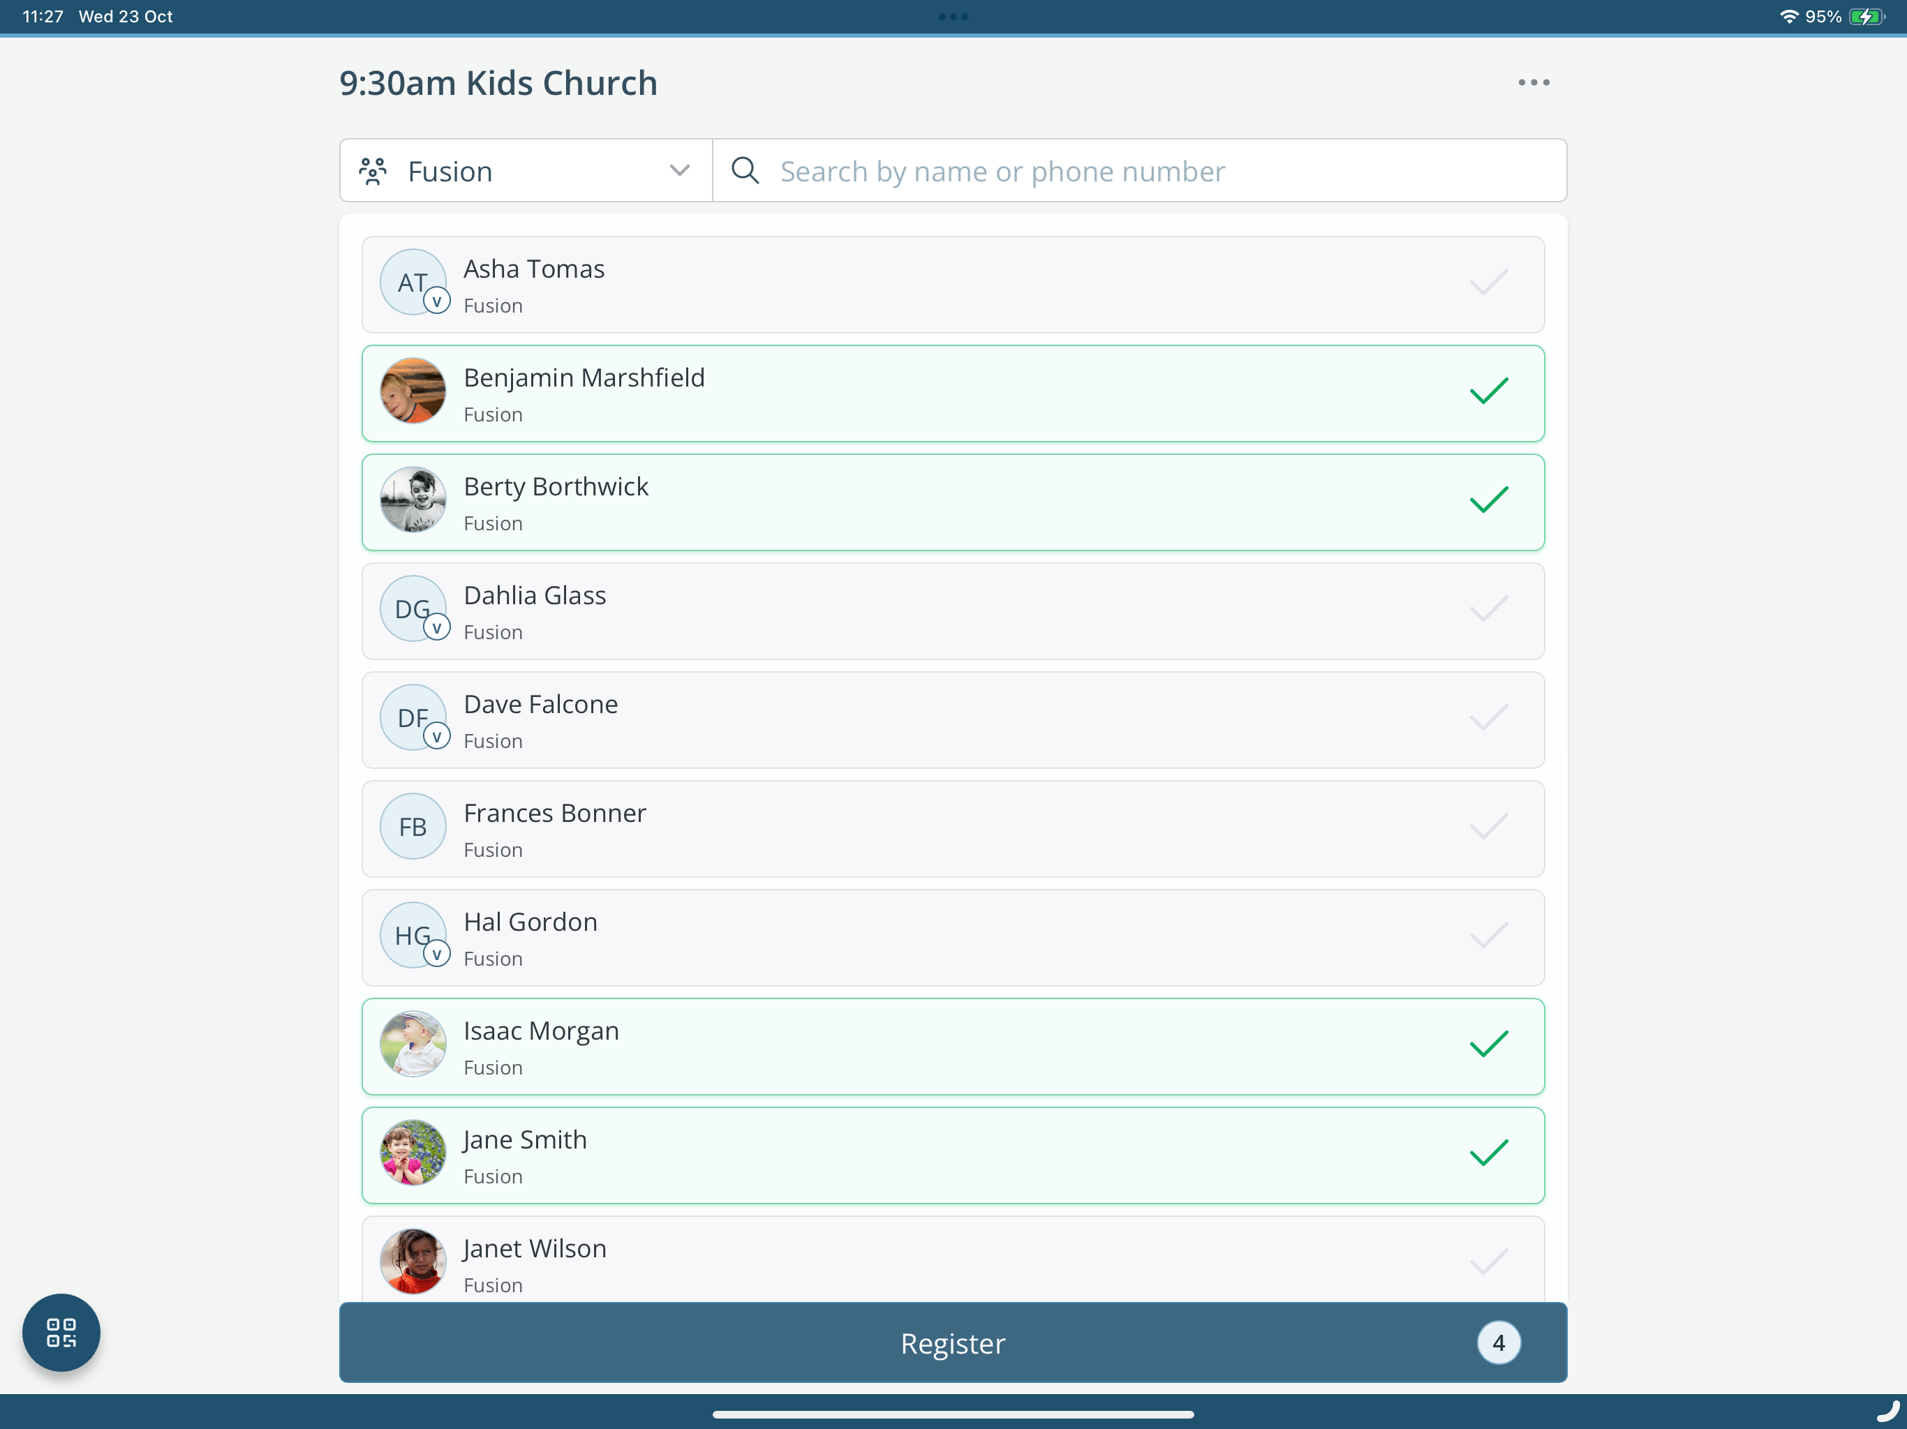Click the group people icon in the Fusion selector
The width and height of the screenshot is (1907, 1429).
click(x=373, y=171)
